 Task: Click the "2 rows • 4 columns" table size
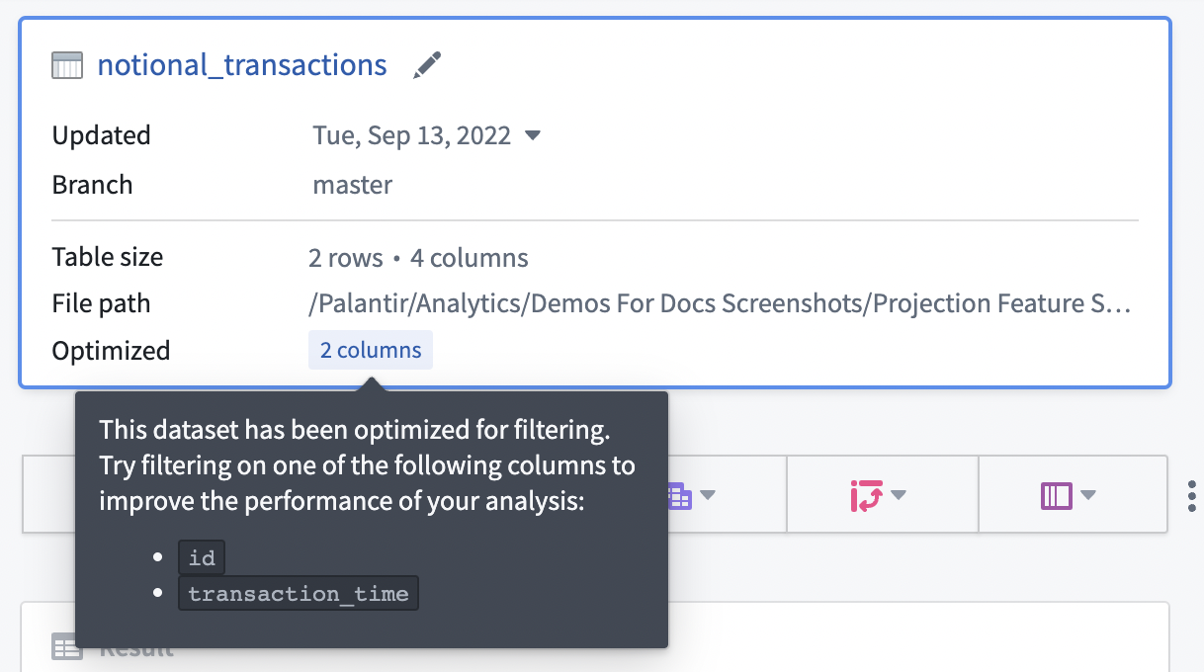point(418,258)
